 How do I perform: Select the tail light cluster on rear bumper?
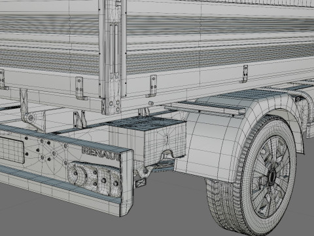tap(94, 178)
